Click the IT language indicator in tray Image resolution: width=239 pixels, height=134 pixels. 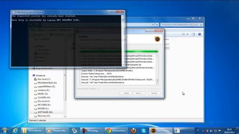tap(198, 130)
